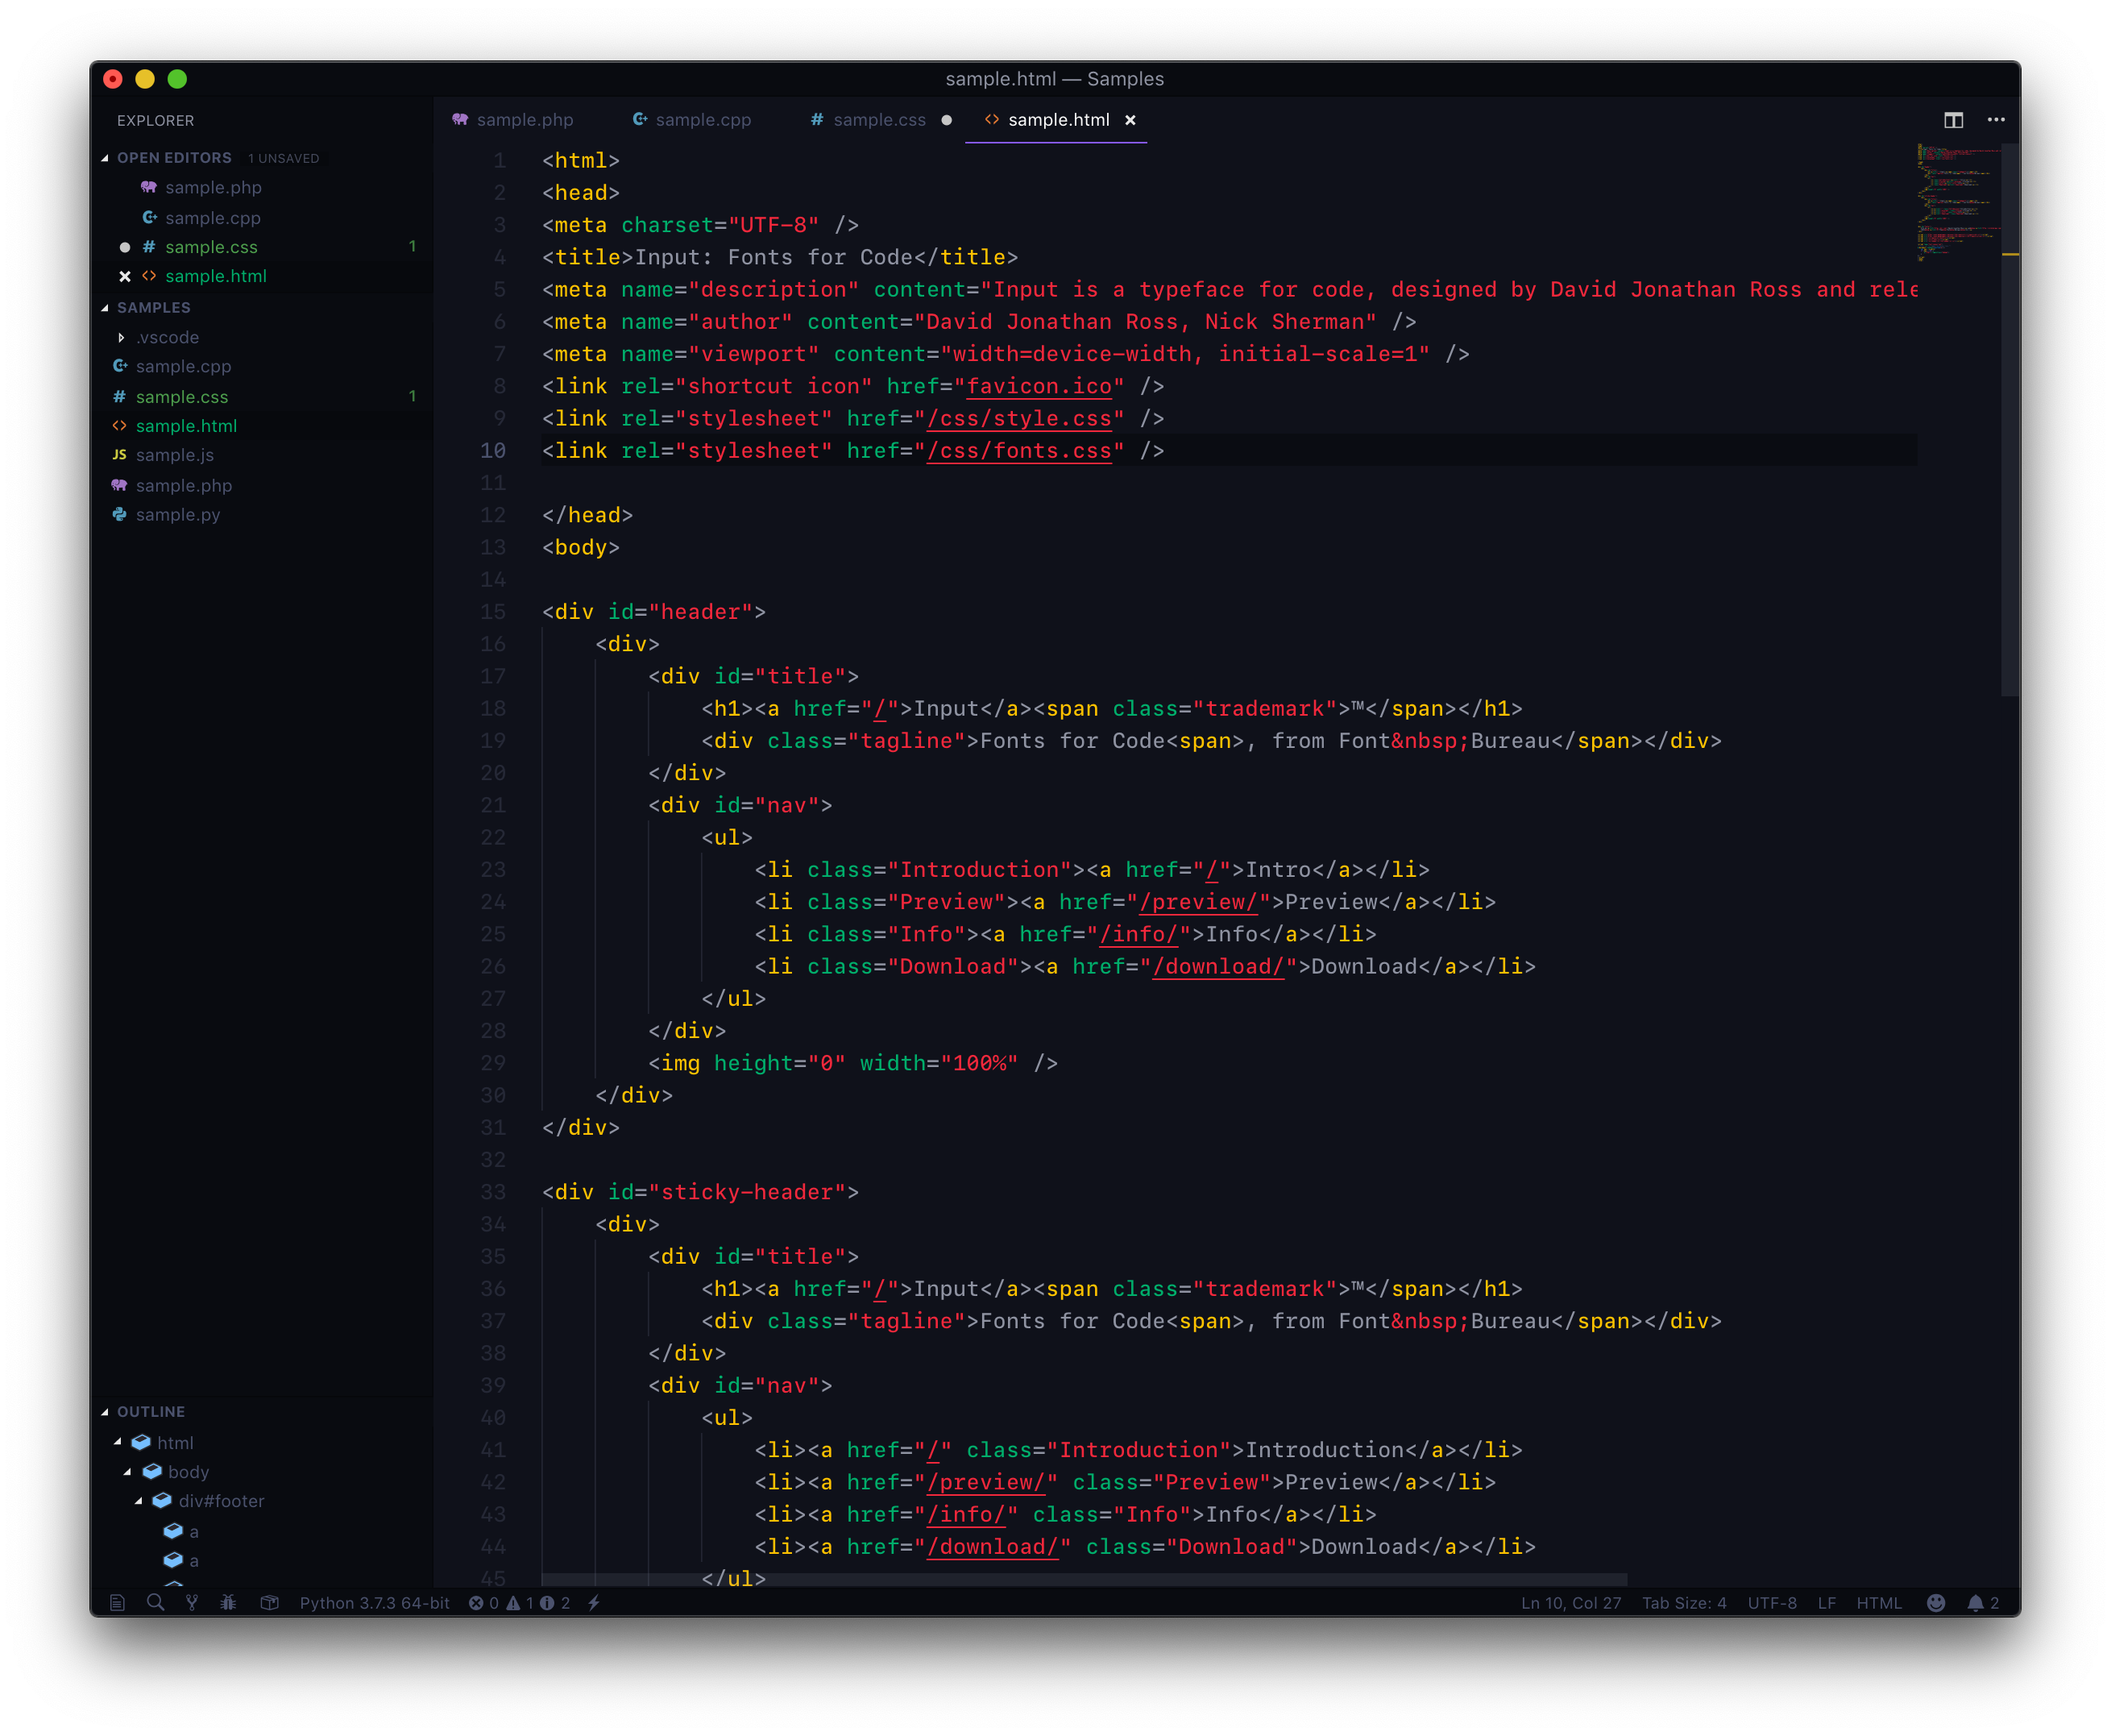Open the Extensions box icon
This screenshot has height=1736, width=2111.
pos(269,1602)
